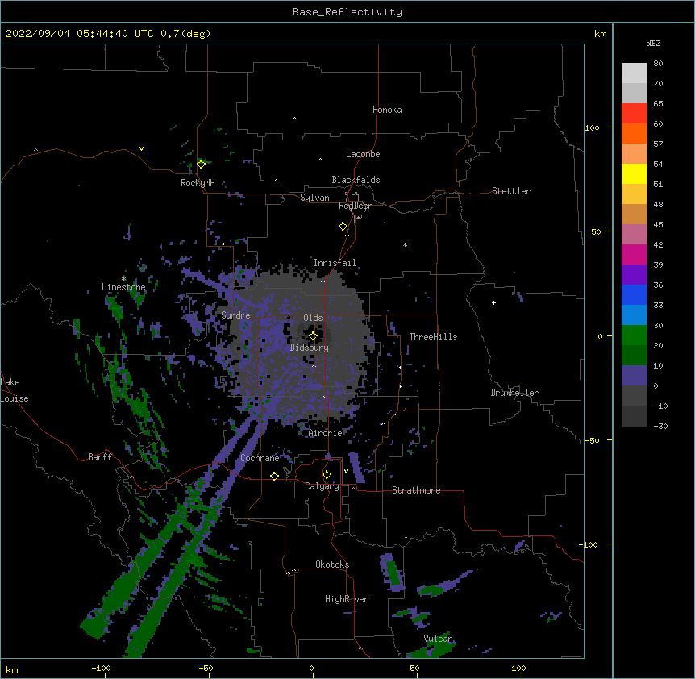Click the white asterisk east of Innisfail

click(x=405, y=244)
